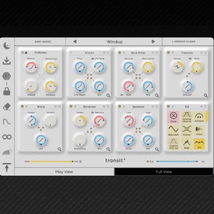Click the Baby Audio logo button
The height and width of the screenshot is (214, 214).
[43, 42]
